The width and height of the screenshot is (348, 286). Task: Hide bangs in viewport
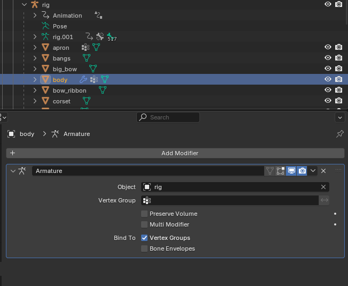pos(328,58)
